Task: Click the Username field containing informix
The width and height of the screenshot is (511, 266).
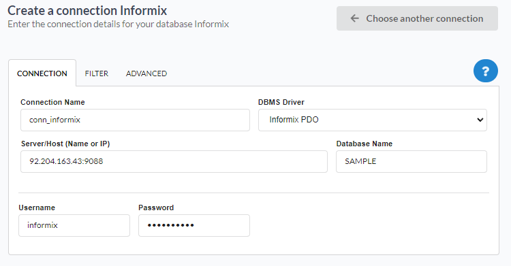Action: point(74,225)
